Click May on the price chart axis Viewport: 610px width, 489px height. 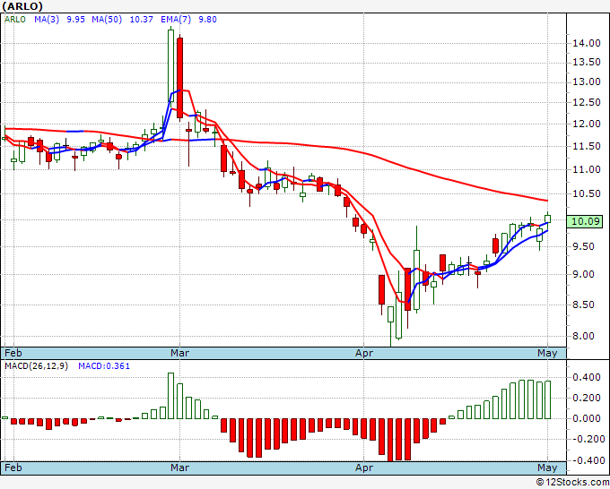[547, 353]
